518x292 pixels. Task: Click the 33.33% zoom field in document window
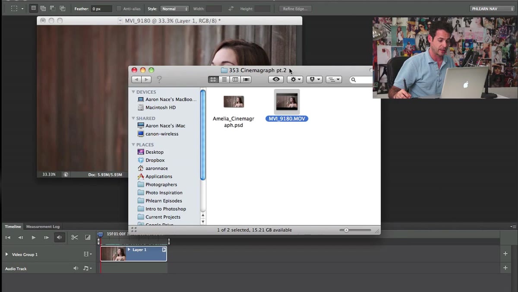click(49, 175)
